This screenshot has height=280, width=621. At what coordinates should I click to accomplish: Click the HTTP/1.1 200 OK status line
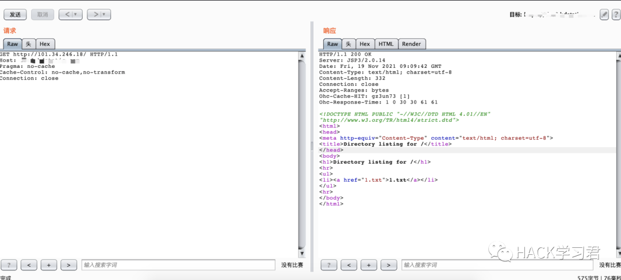(x=346, y=54)
